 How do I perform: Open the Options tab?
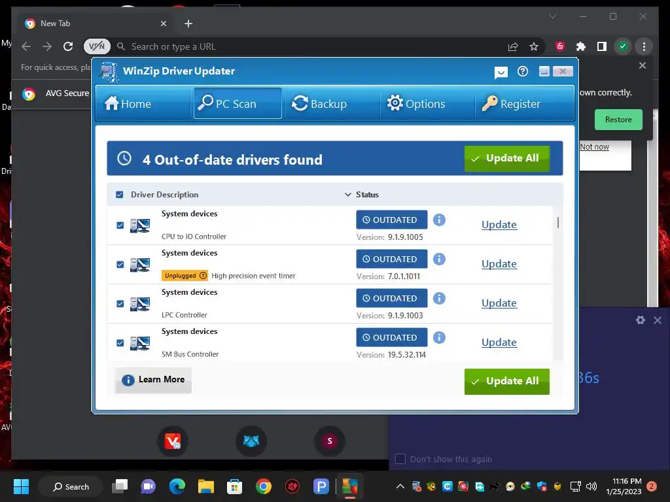click(x=416, y=103)
